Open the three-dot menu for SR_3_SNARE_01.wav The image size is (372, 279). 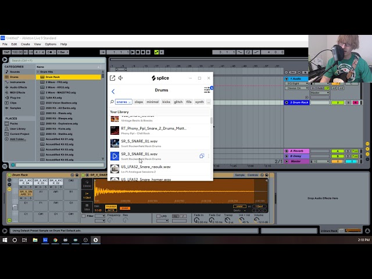[x=209, y=156]
